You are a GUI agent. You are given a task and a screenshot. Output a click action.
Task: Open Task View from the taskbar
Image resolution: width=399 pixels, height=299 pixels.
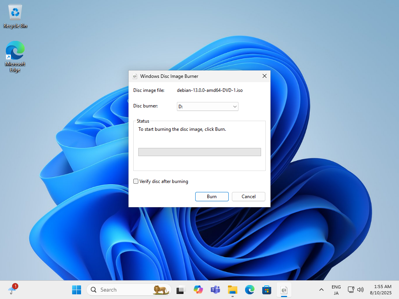click(x=181, y=290)
